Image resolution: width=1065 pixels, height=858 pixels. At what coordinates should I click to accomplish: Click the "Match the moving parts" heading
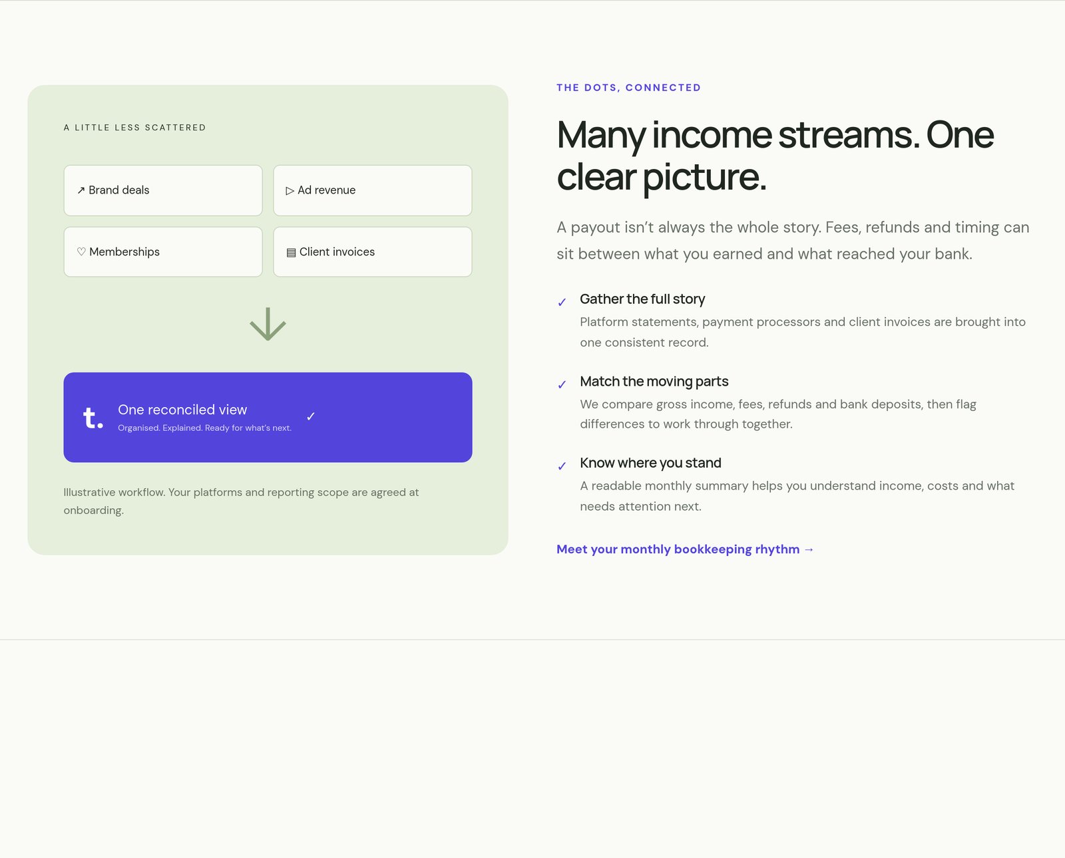[654, 381]
